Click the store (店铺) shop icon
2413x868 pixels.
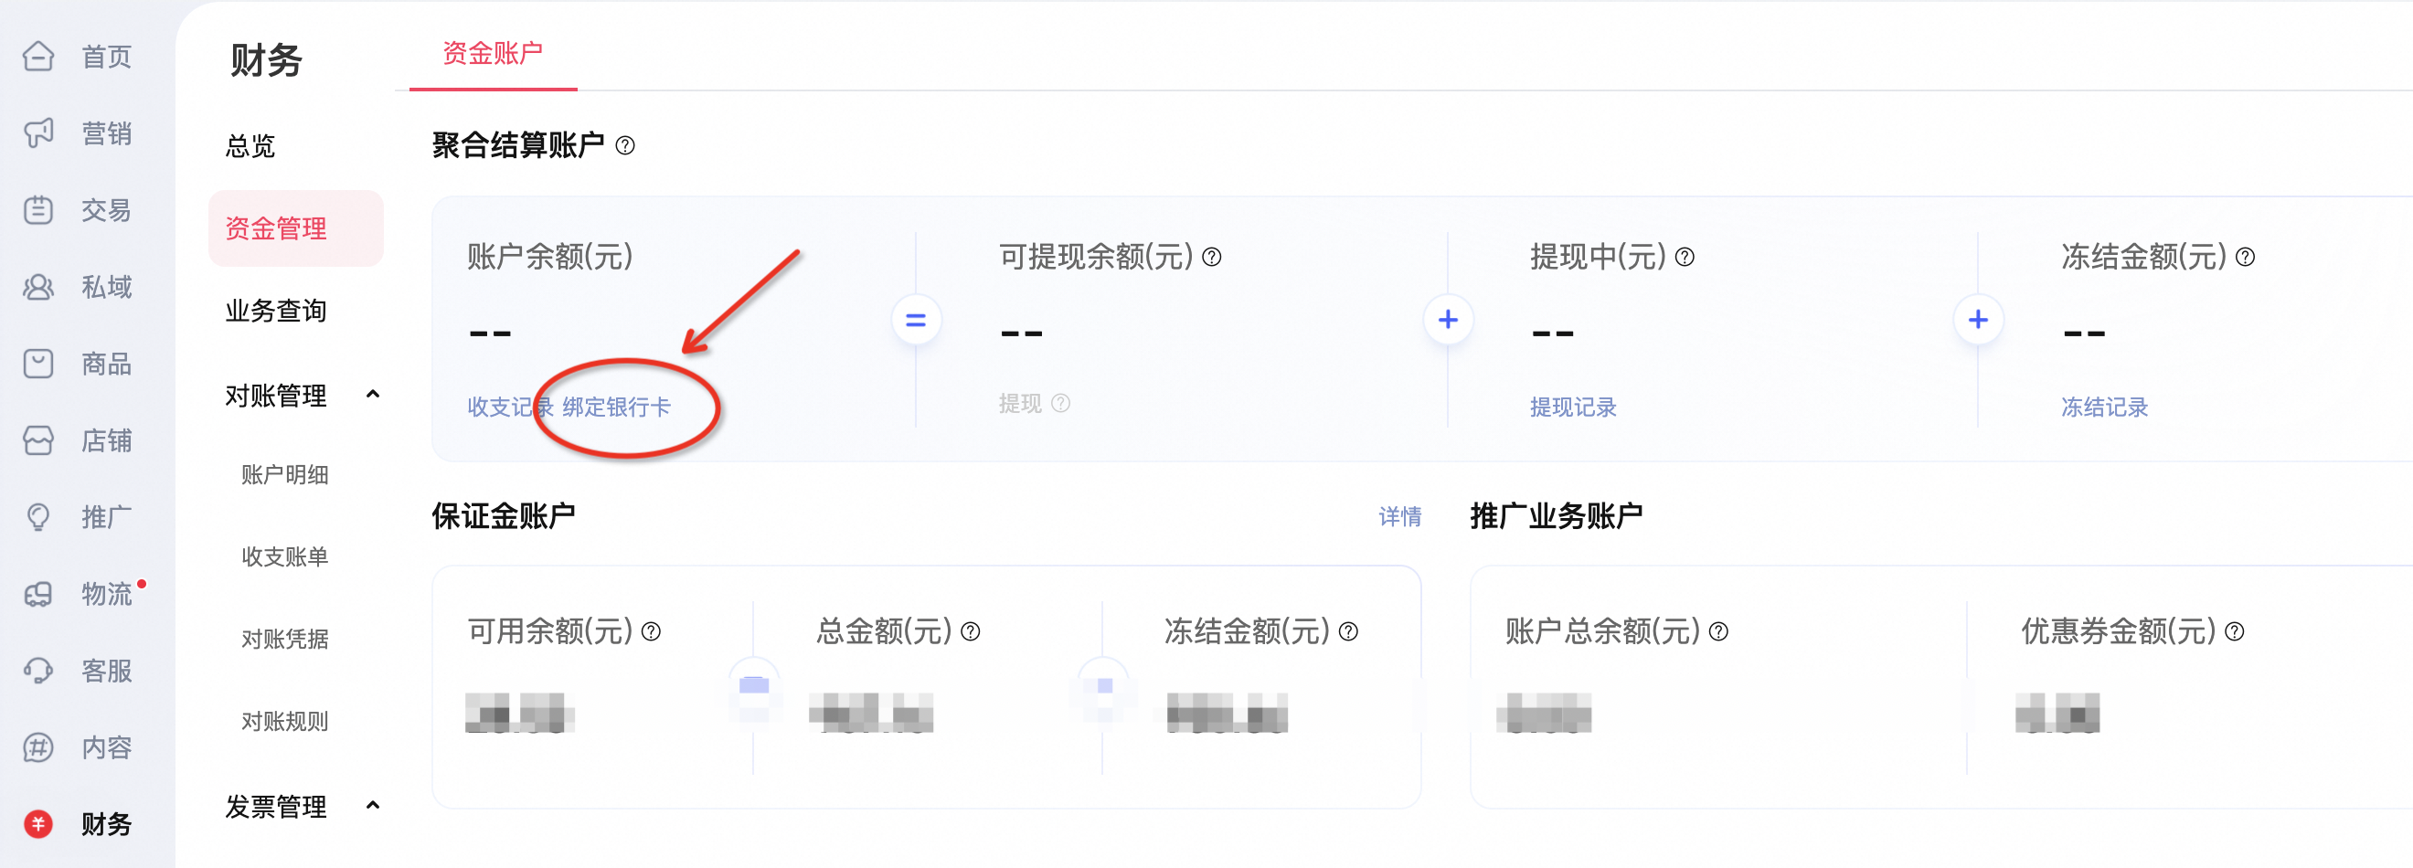coord(38,440)
